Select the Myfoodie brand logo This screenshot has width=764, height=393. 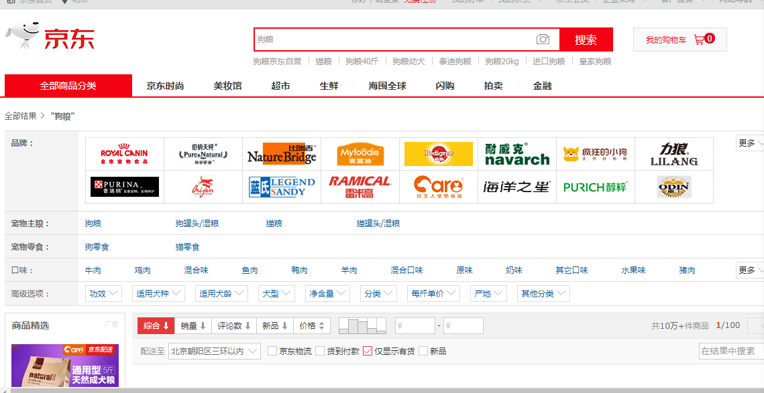point(360,154)
